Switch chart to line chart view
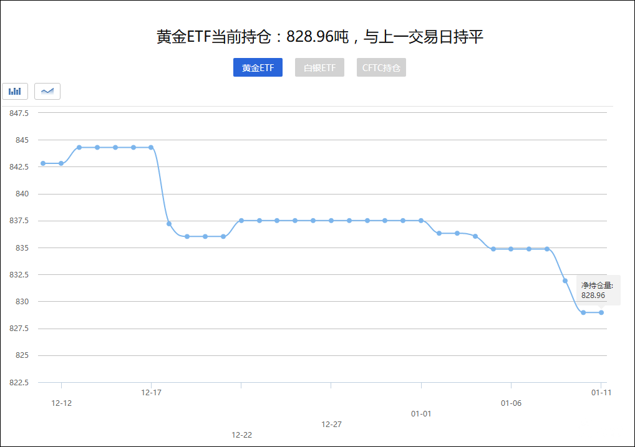635x447 pixels. pyautogui.click(x=47, y=91)
